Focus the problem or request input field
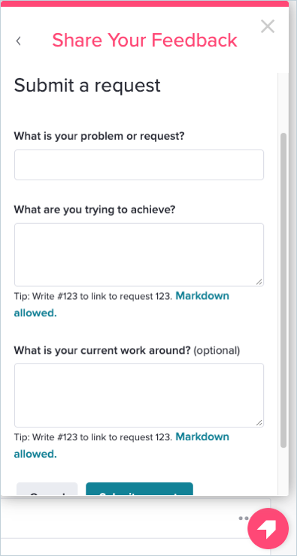The width and height of the screenshot is (297, 556). (139, 165)
